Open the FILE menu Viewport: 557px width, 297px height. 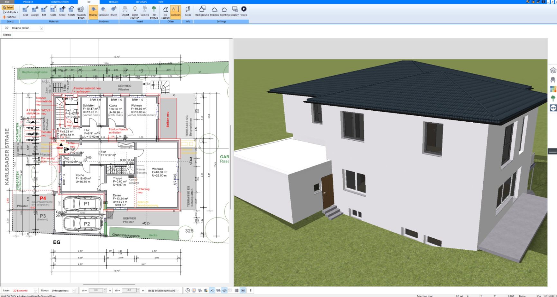7,2
